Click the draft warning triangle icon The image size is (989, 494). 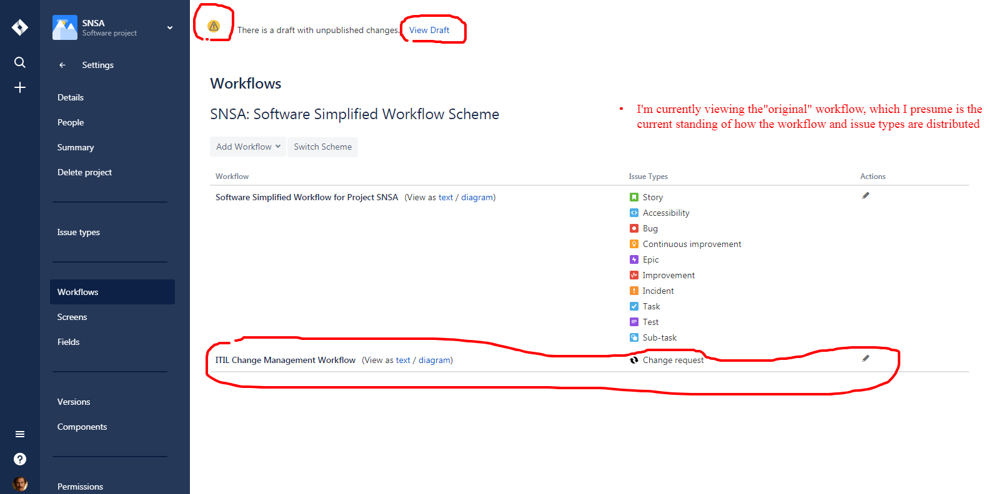pos(214,26)
